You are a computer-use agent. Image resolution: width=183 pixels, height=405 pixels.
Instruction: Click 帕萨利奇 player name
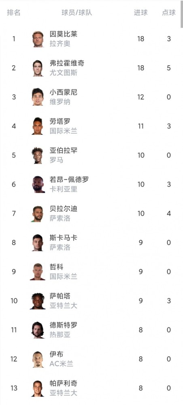pos(64,383)
